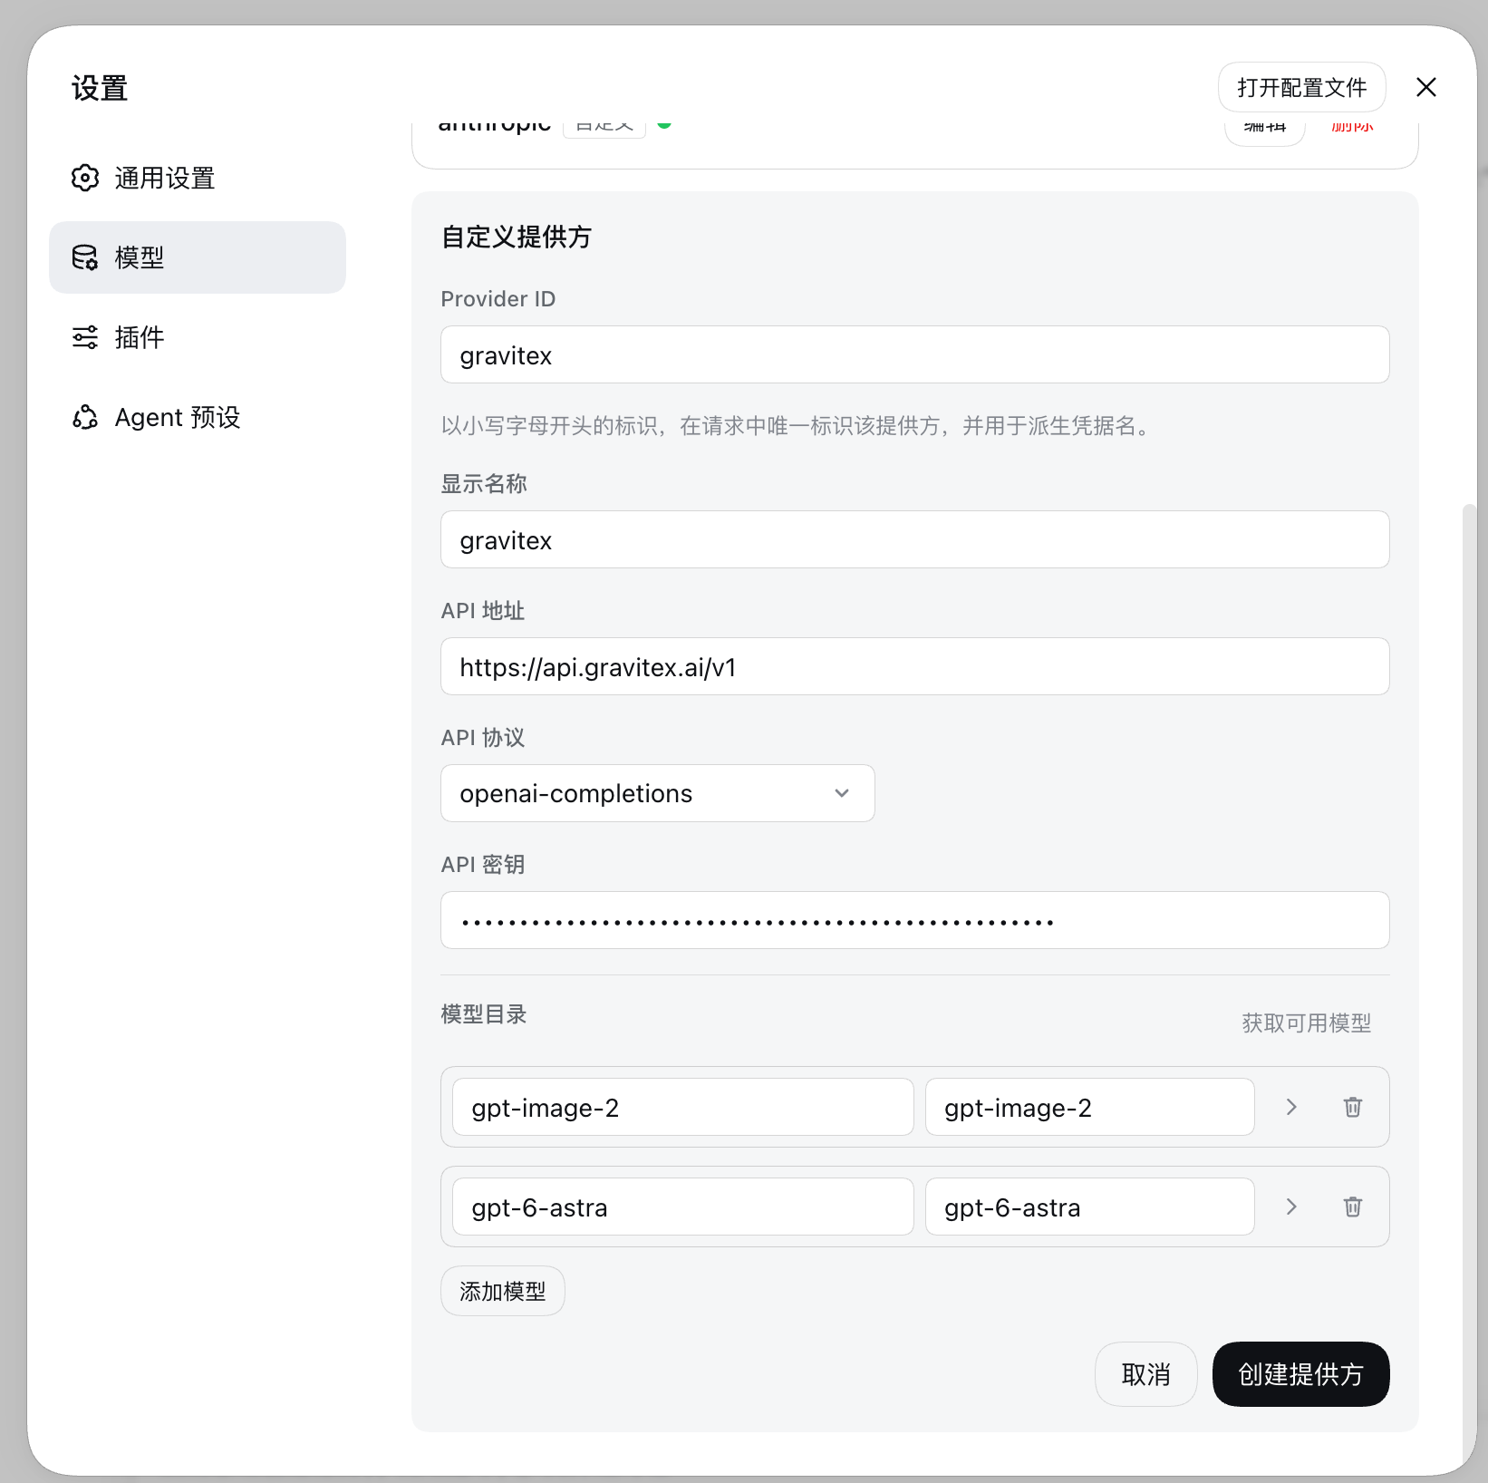Screen dimensions: 1488x1483
Task: Focus the Provider ID field
Action: coord(914,354)
